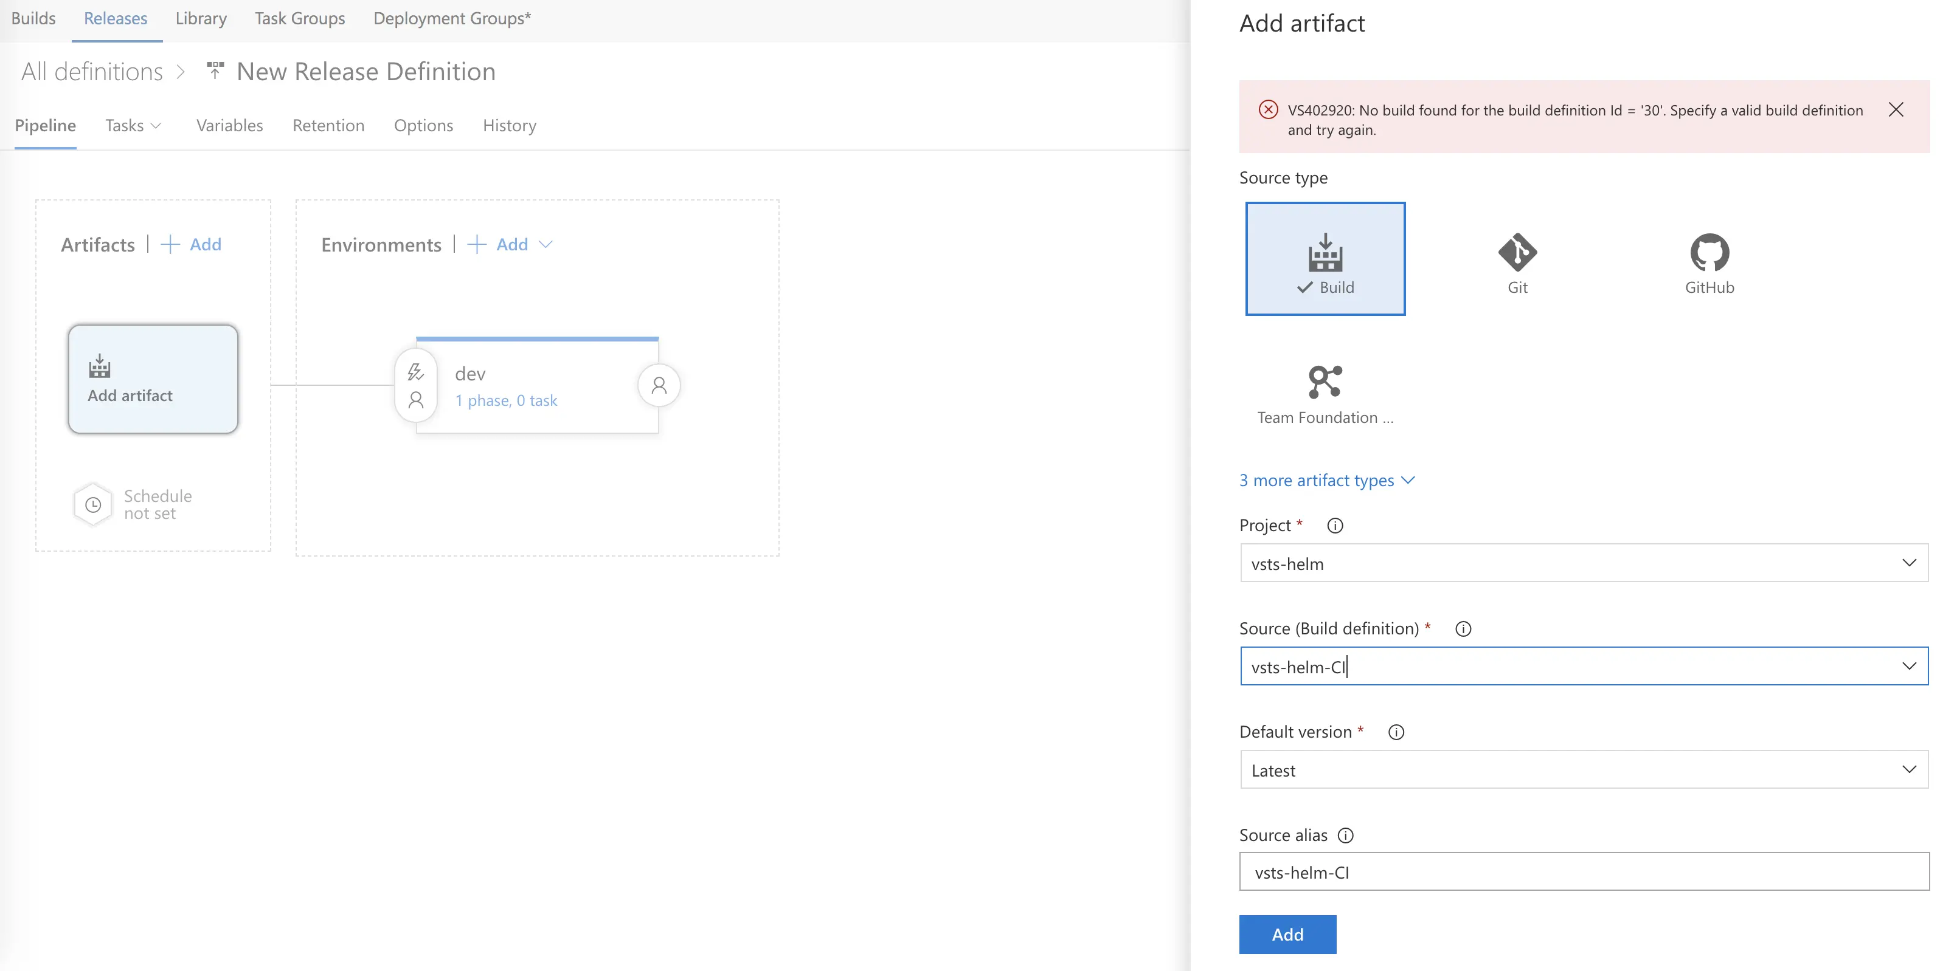Open the Source alias info icon
Image resolution: width=1957 pixels, height=971 pixels.
(1345, 835)
